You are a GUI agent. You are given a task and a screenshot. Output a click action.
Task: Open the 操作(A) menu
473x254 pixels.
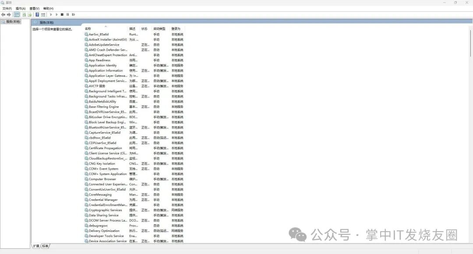tap(21, 8)
